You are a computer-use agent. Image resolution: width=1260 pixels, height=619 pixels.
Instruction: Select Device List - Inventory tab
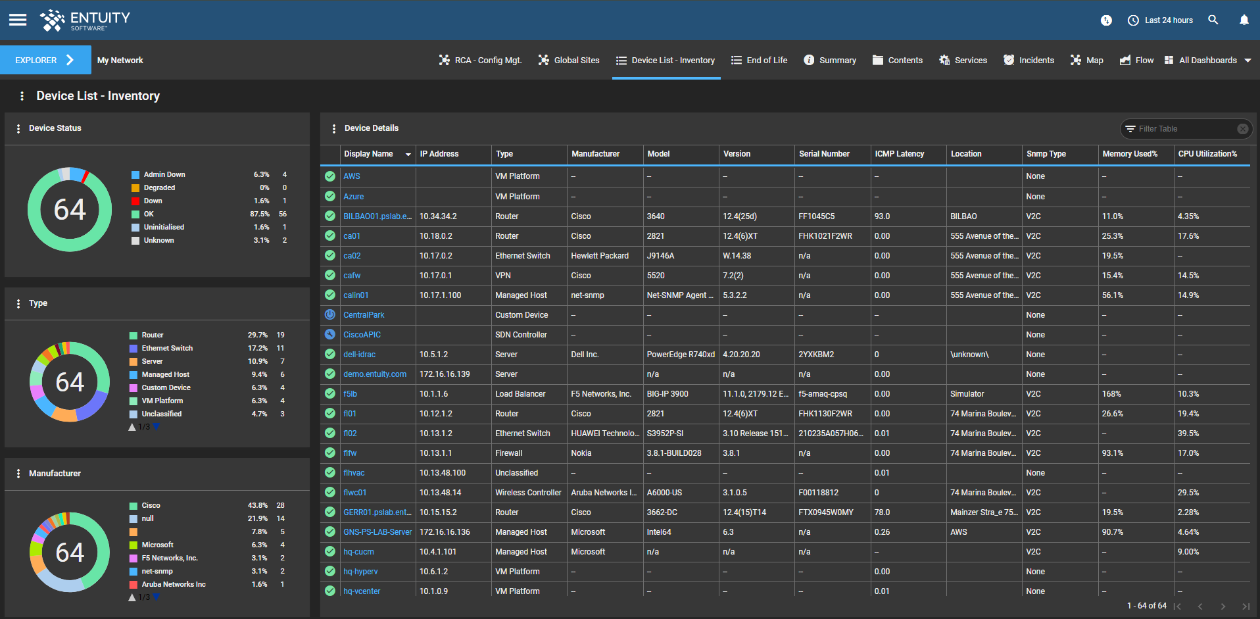(x=666, y=60)
